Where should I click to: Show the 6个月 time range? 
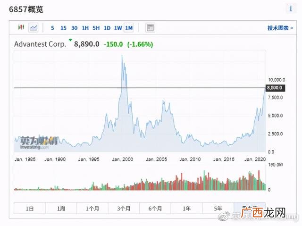pyautogui.click(x=155, y=208)
